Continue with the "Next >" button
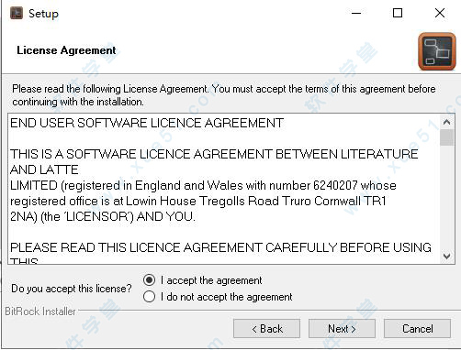The image size is (461, 350). (x=342, y=329)
